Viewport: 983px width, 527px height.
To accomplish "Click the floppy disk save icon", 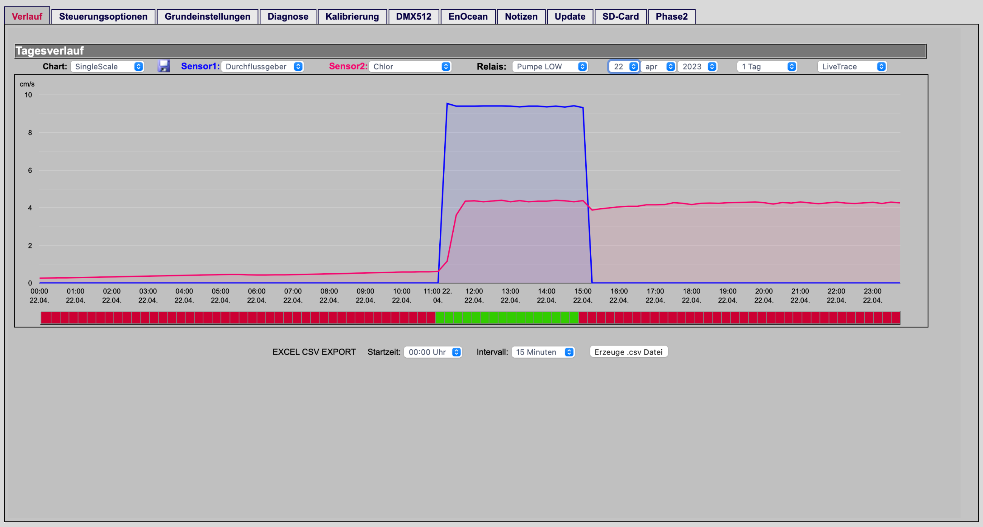I will (164, 66).
